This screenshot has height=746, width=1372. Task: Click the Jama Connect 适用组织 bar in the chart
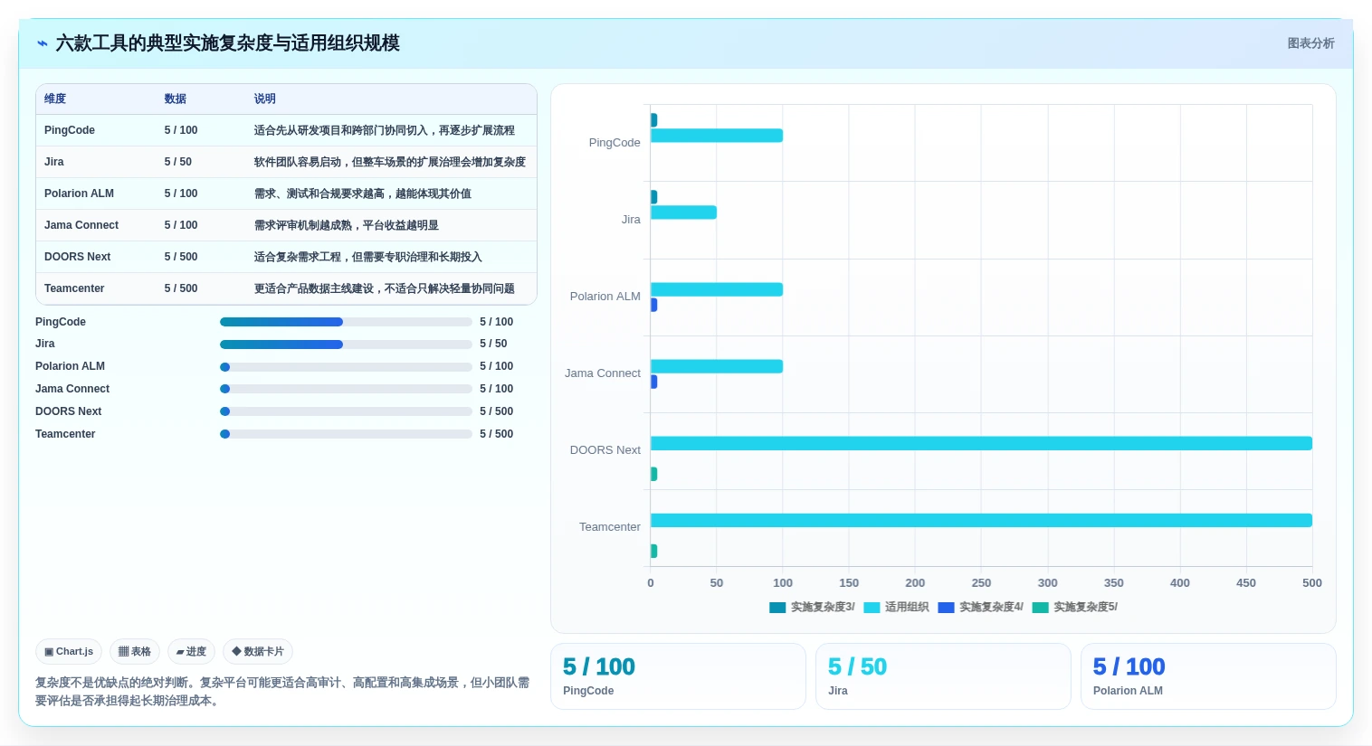pos(717,366)
